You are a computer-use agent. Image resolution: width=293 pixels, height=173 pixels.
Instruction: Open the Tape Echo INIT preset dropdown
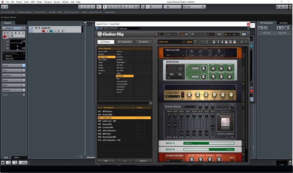pos(175,77)
